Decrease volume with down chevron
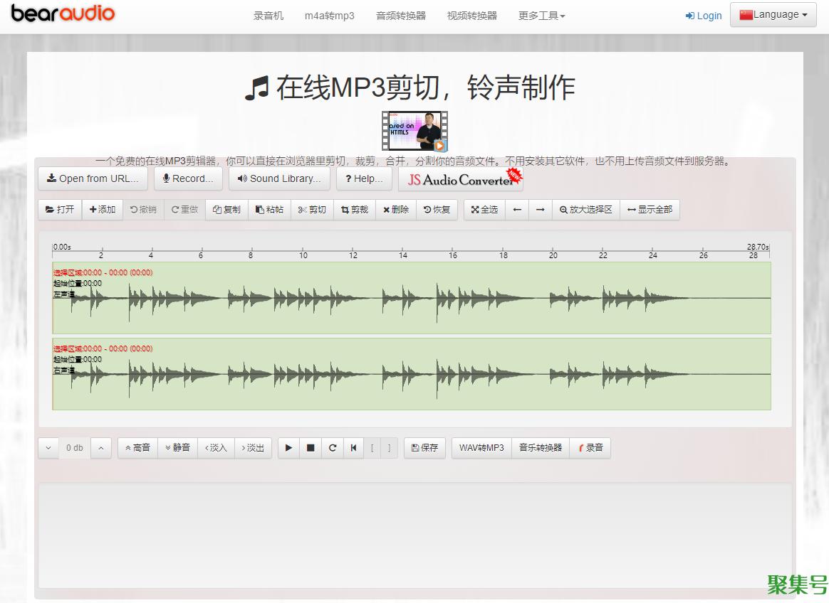 tap(48, 448)
